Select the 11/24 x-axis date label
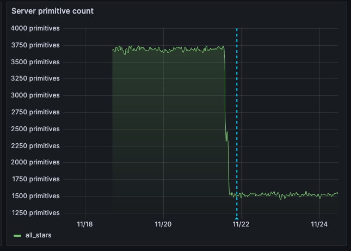 319,224
